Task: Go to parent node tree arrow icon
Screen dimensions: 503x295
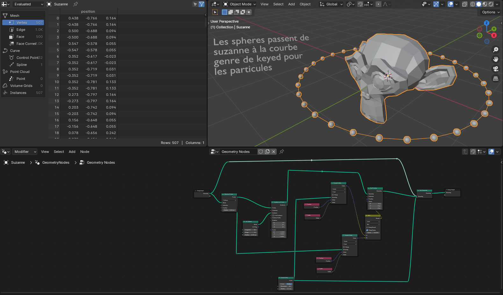Action: [465, 152]
